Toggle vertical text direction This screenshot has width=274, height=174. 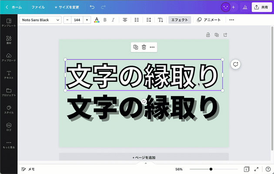point(160,20)
